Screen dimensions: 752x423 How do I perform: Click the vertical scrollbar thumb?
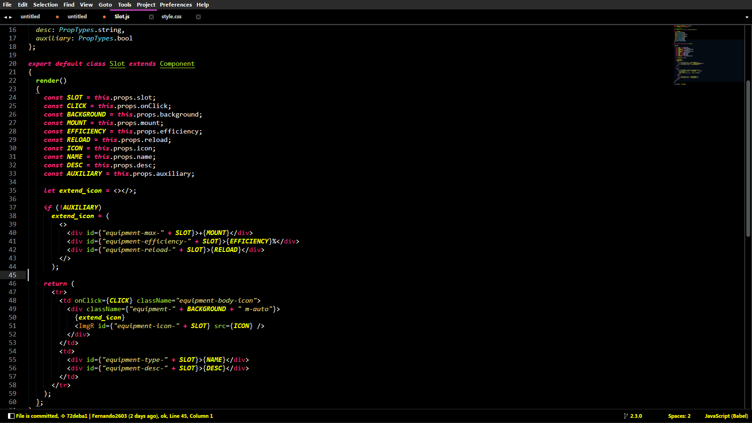pyautogui.click(x=748, y=159)
